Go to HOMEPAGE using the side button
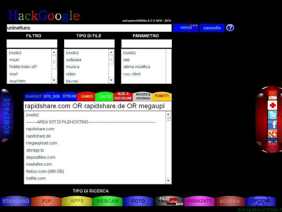 [7, 116]
